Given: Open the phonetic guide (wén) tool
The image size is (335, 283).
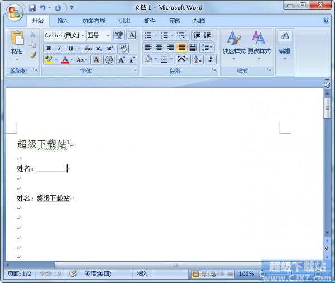Looking at the screenshot, I should click(119, 35).
